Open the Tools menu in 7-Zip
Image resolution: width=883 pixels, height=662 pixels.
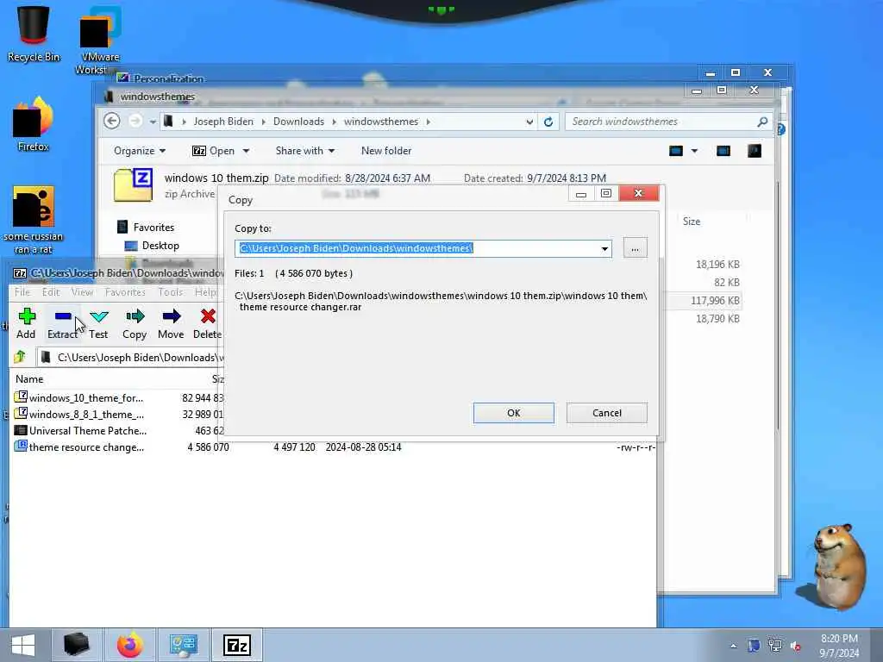(170, 292)
